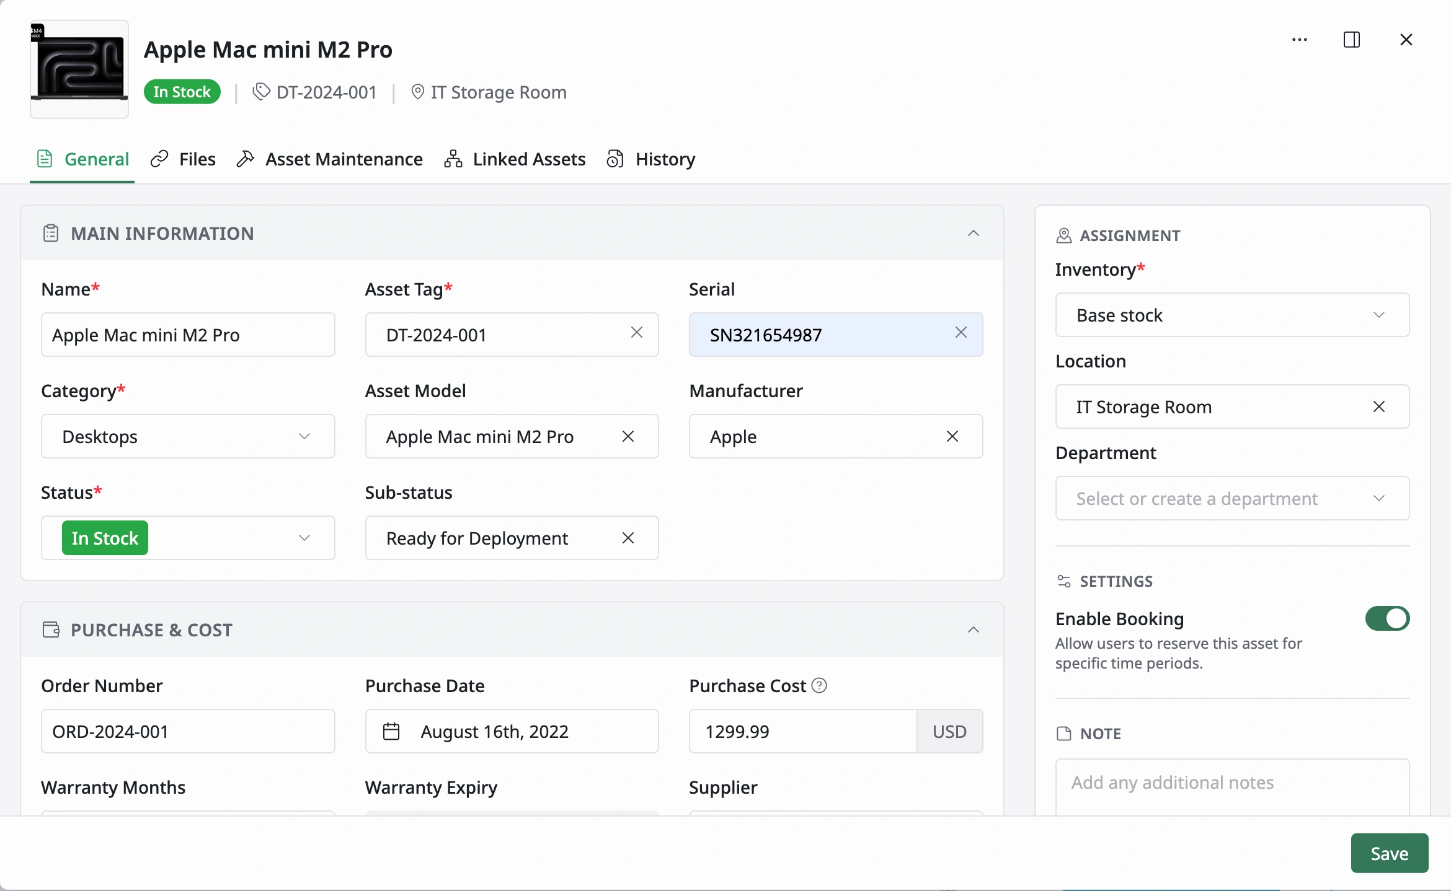Screen dimensions: 1451x891
Task: Click the additional notes text area
Action: [1233, 787]
